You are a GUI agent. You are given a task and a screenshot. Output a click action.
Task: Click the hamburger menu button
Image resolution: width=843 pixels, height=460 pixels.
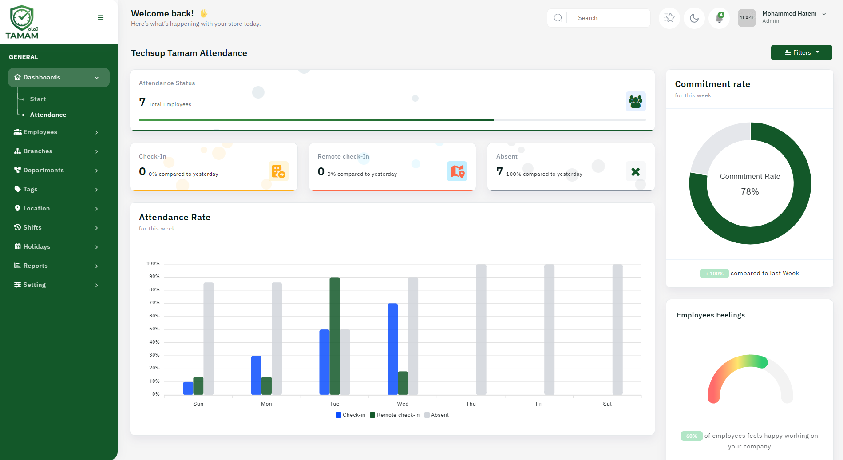(x=101, y=17)
